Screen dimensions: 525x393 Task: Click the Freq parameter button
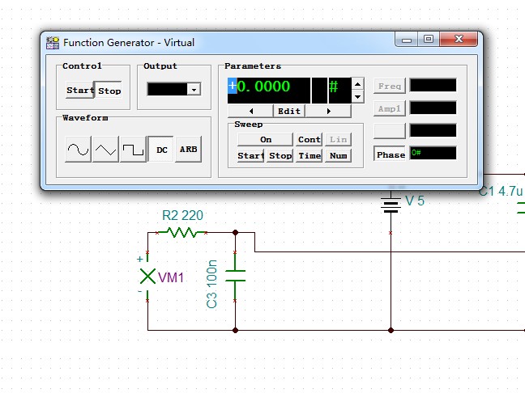(x=390, y=86)
